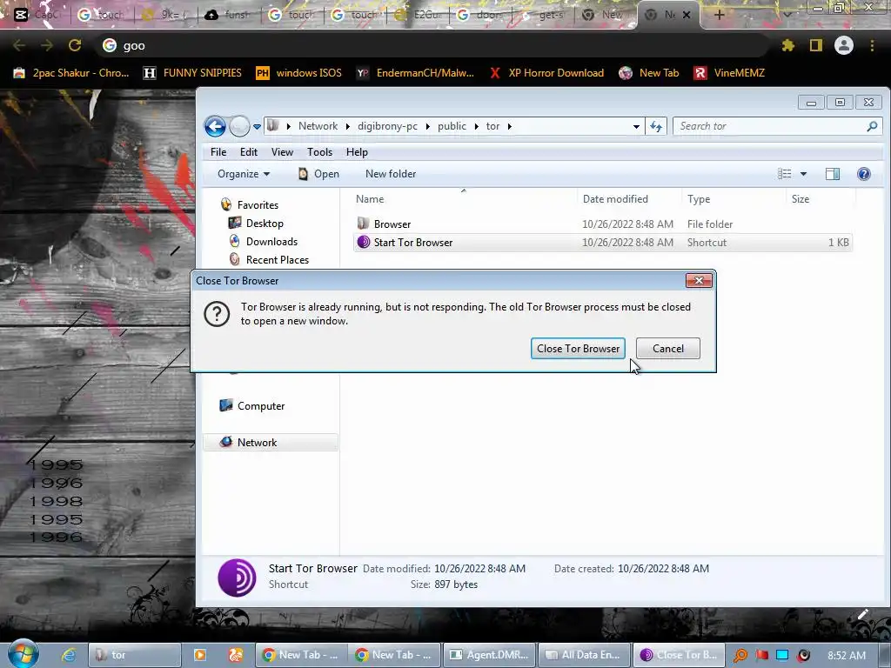Click the Open toolbar button
Screen dimensions: 891x668
318,174
